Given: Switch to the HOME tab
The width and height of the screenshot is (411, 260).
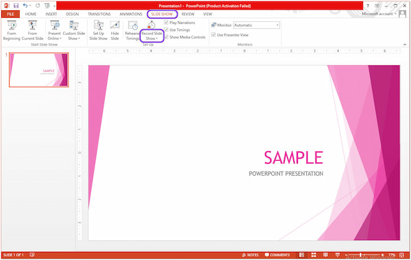Looking at the screenshot, I should tap(31, 14).
